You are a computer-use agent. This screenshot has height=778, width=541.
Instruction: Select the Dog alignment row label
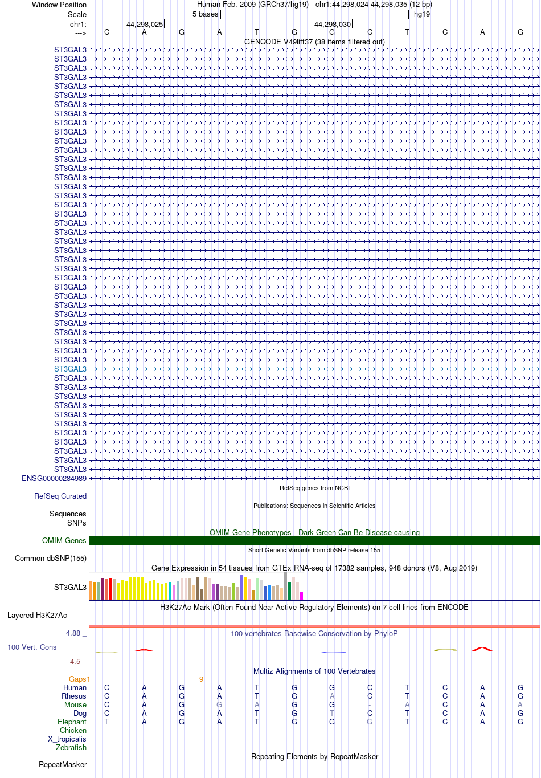(x=80, y=713)
